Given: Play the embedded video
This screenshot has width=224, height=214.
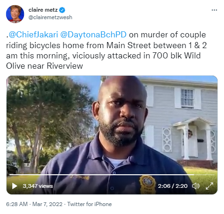Looking at the screenshot, I should click(15, 186).
